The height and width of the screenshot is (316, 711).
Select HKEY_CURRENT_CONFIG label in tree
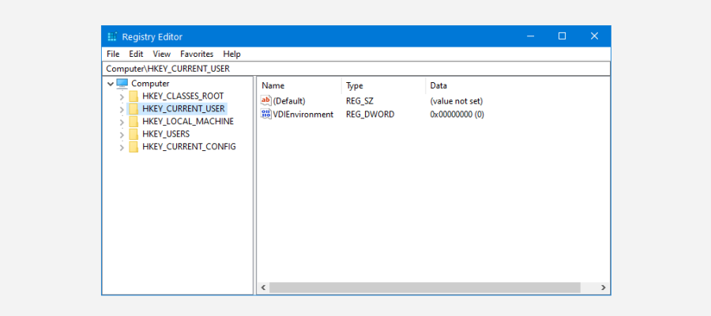[189, 147]
